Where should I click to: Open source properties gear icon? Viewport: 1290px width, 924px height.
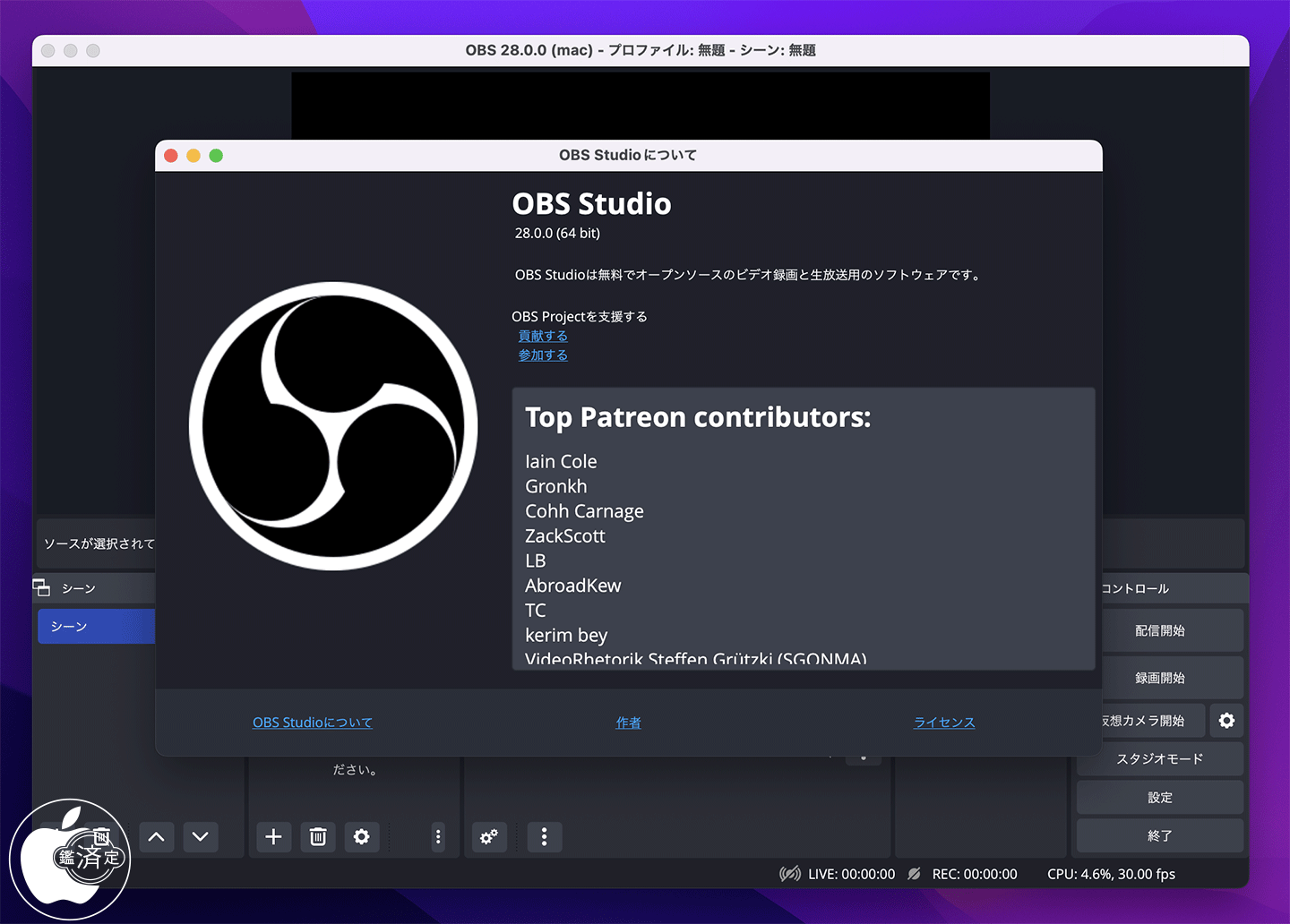[361, 836]
